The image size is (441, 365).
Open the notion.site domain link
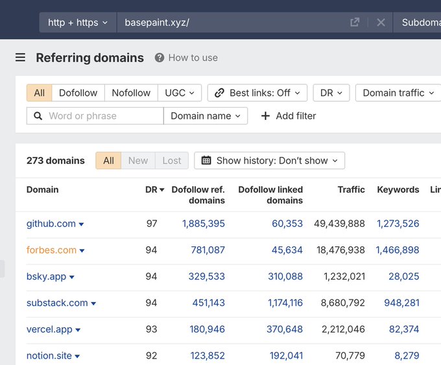pos(49,356)
